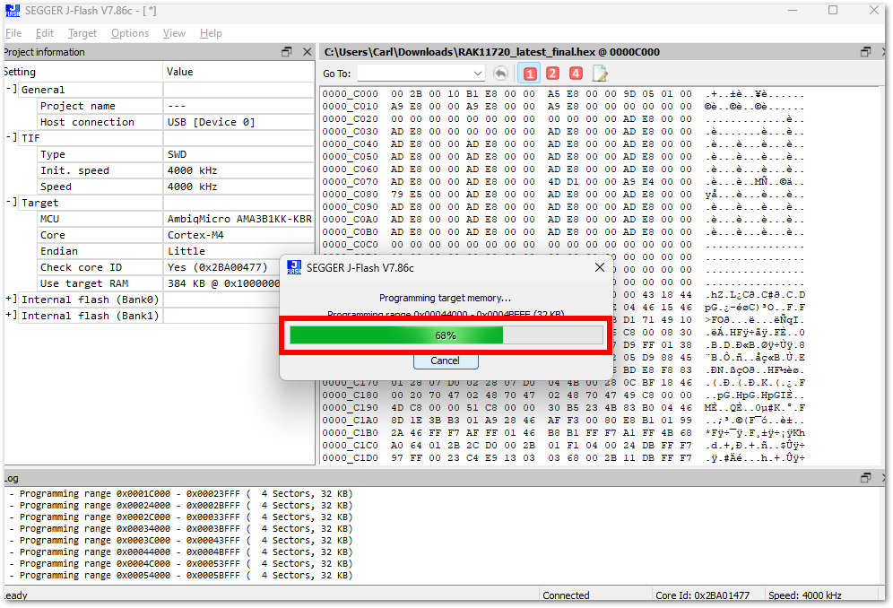The width and height of the screenshot is (893, 608).
Task: Click the J-Flash icon in progress dialog
Action: [294, 267]
